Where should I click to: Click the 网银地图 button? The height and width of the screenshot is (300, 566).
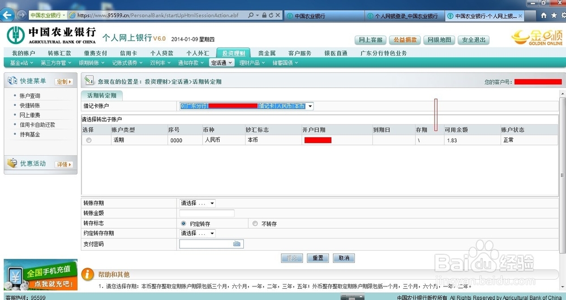pyautogui.click(x=439, y=40)
